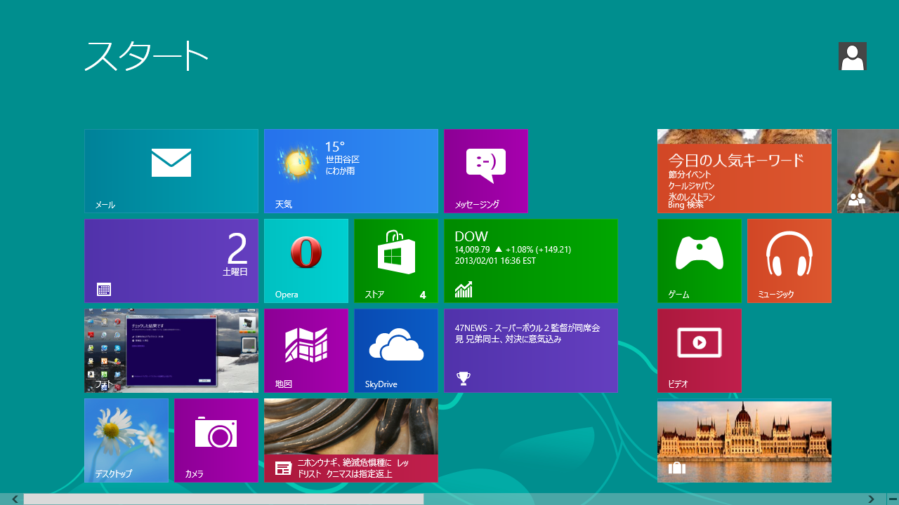Open the Mail (メール) tile

pyautogui.click(x=171, y=171)
